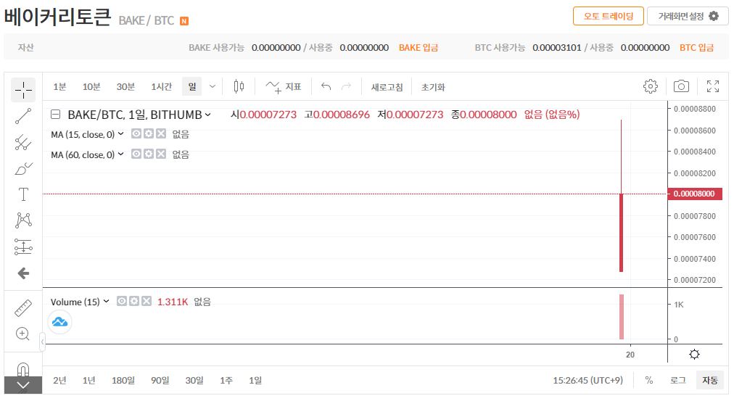Remove the Volume indicator
734x401 pixels.
click(147, 301)
